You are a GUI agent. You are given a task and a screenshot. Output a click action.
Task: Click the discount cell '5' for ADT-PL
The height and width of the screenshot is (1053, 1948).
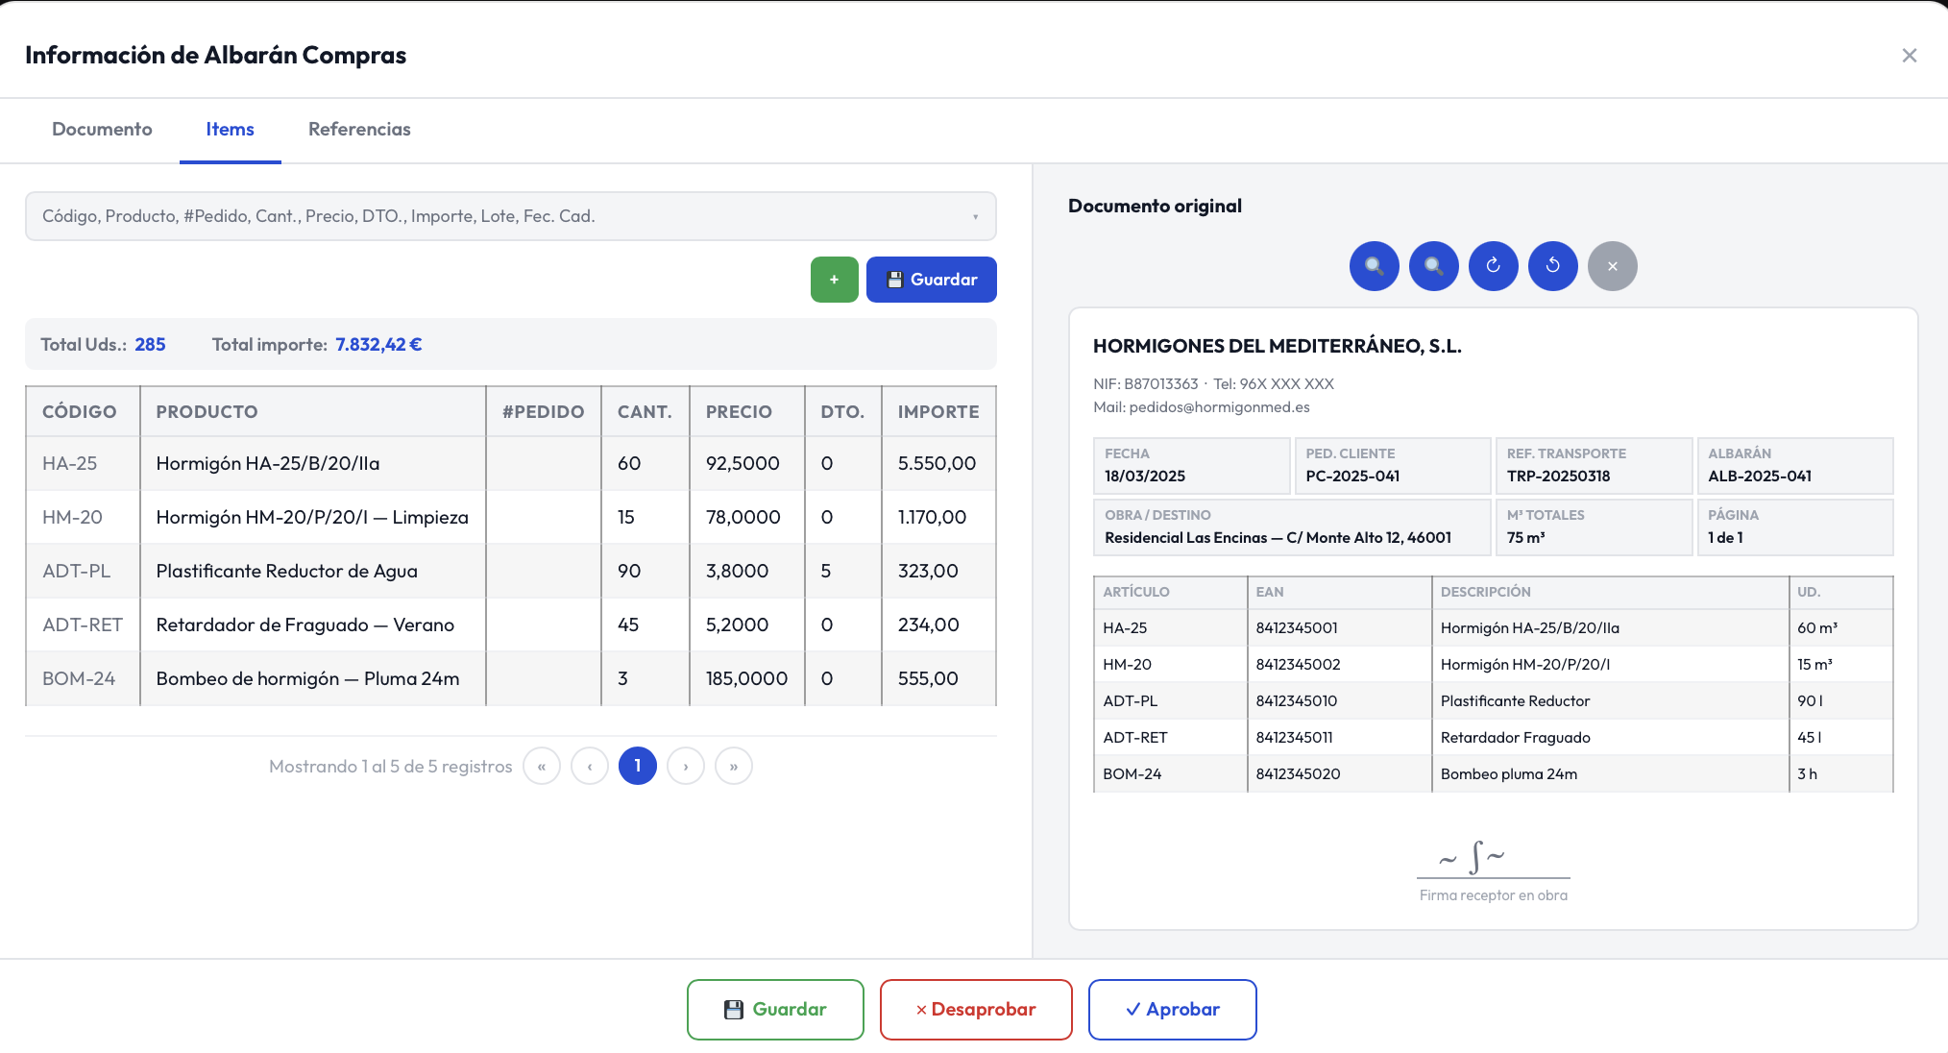pyautogui.click(x=843, y=572)
